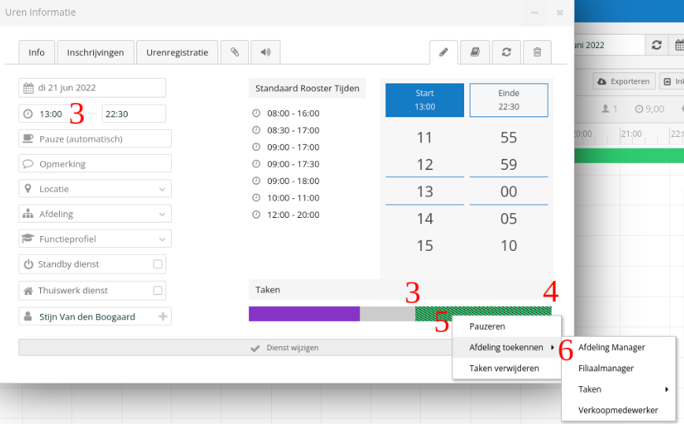Switch to the Urenregistratie tab
The height and width of the screenshot is (424, 684).
click(177, 53)
